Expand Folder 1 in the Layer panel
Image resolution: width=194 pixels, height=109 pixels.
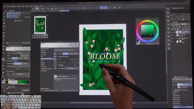[x=177, y=38]
